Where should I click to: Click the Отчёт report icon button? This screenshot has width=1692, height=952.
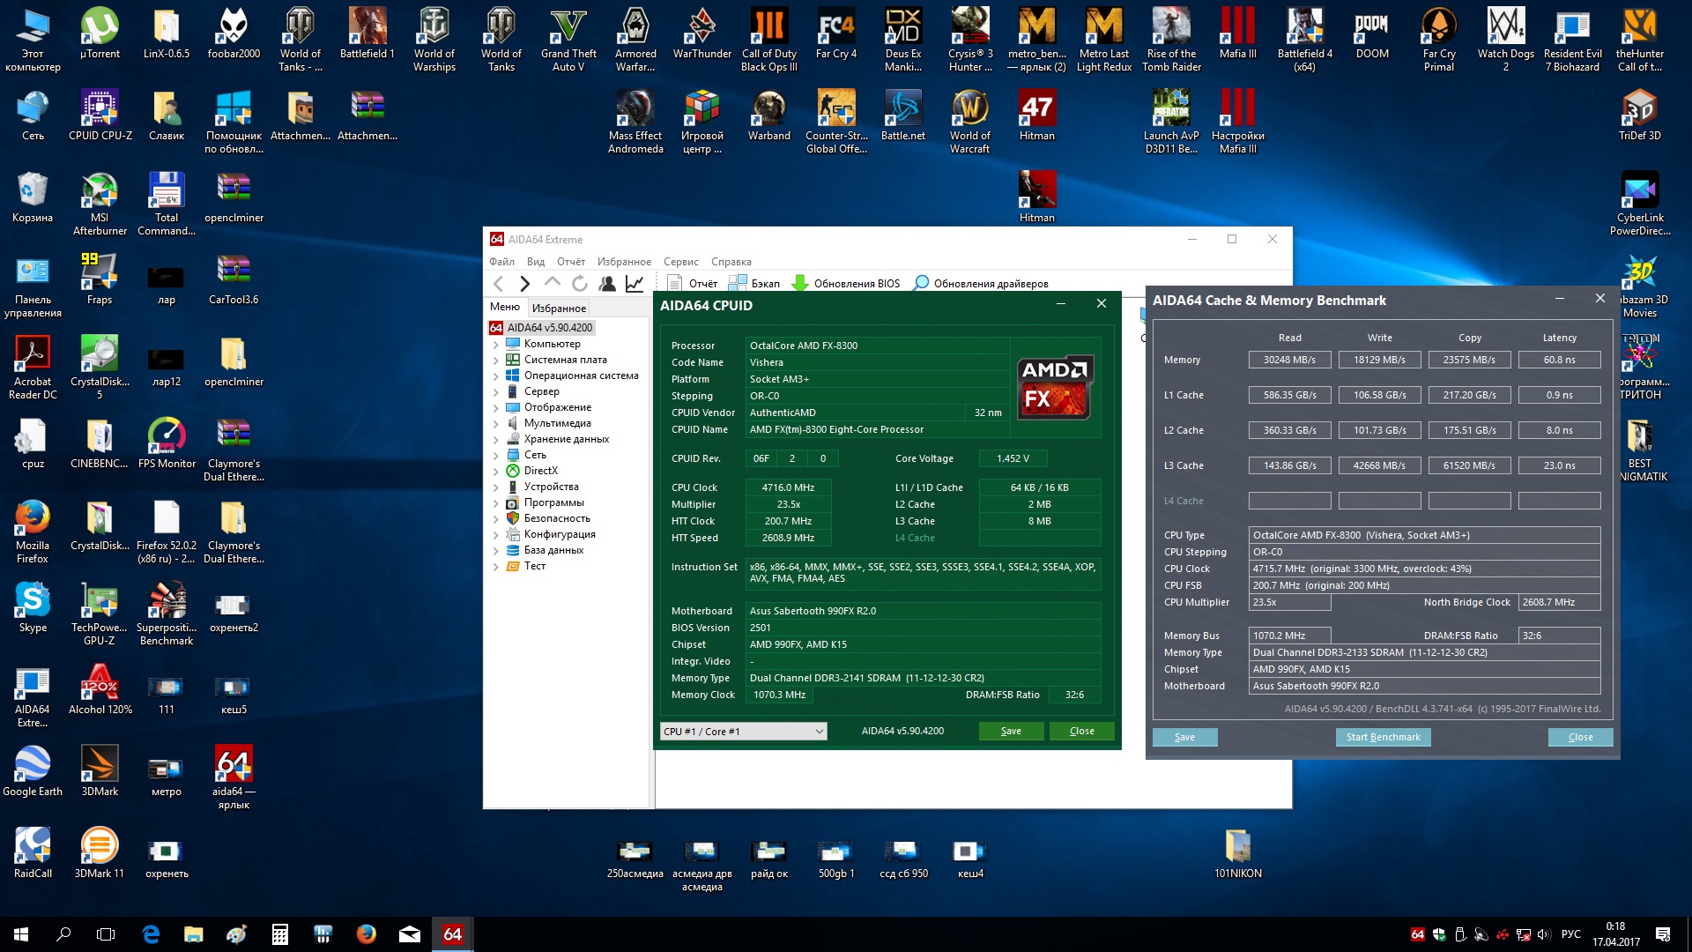[x=675, y=284]
